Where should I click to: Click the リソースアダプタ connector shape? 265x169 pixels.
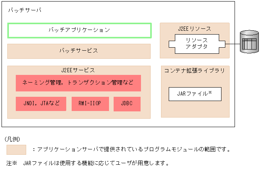click(196, 43)
